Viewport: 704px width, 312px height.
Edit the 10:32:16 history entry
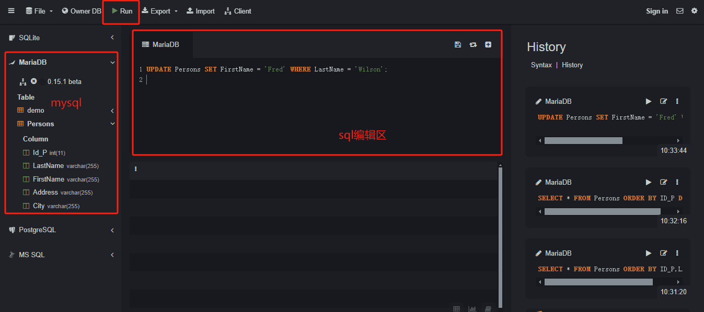pos(664,182)
